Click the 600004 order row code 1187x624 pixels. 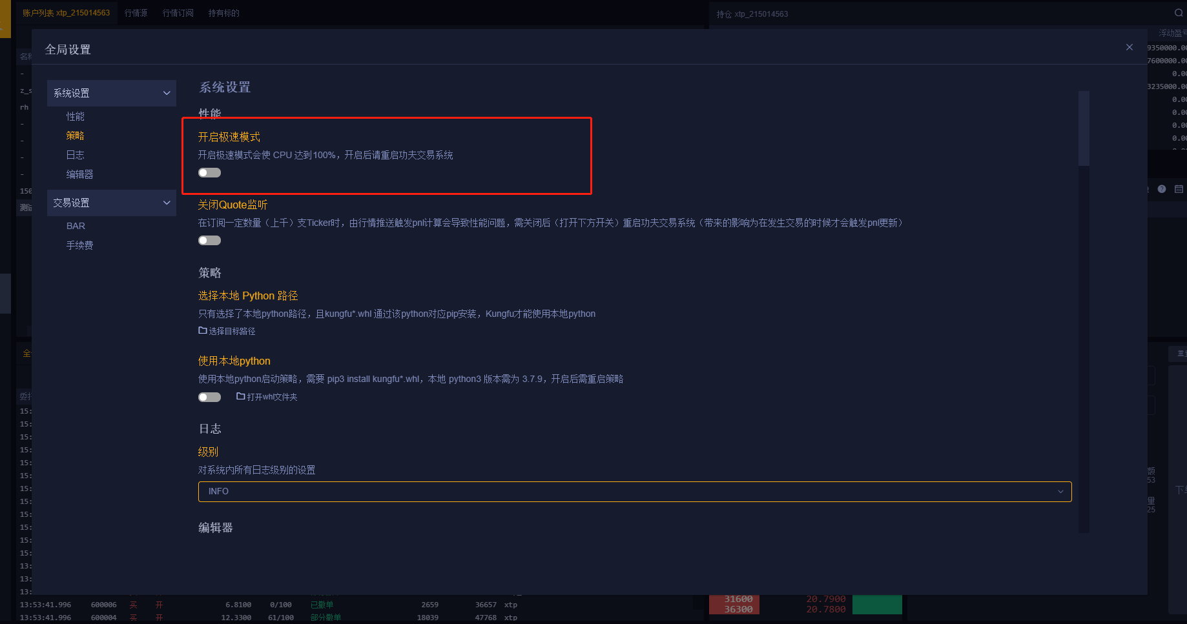click(x=103, y=618)
